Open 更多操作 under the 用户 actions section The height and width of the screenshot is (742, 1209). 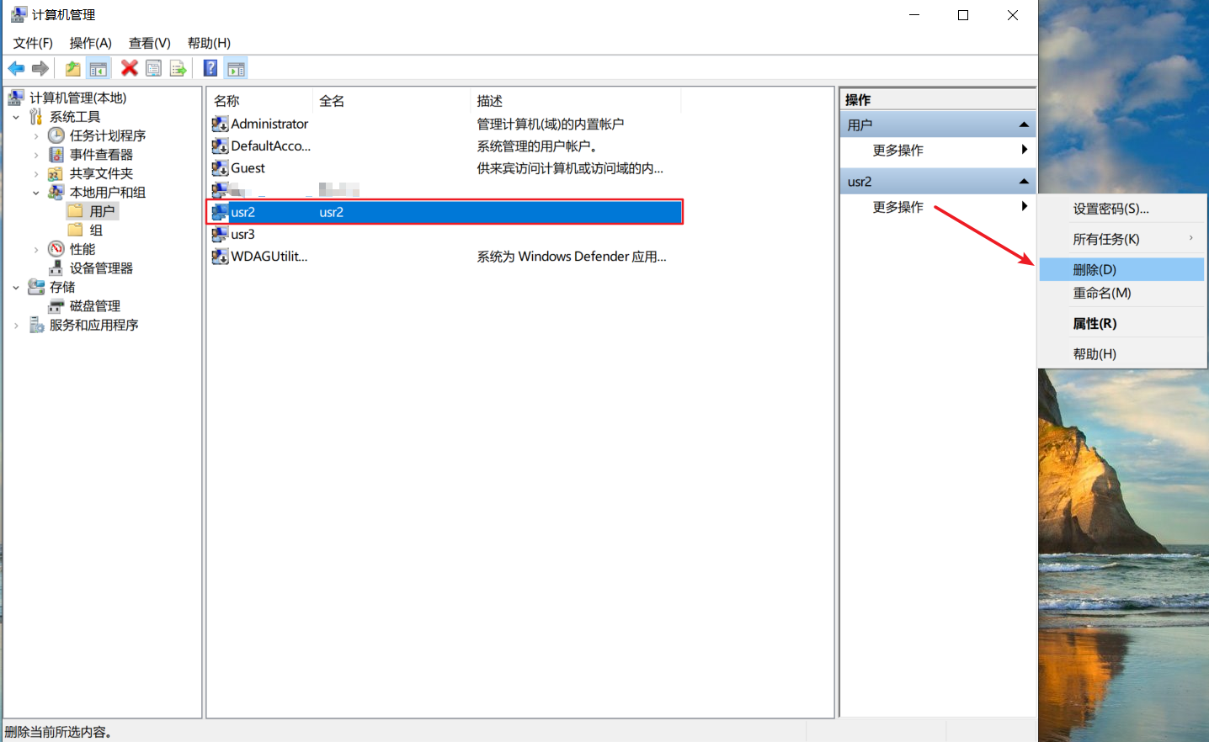tap(938, 150)
